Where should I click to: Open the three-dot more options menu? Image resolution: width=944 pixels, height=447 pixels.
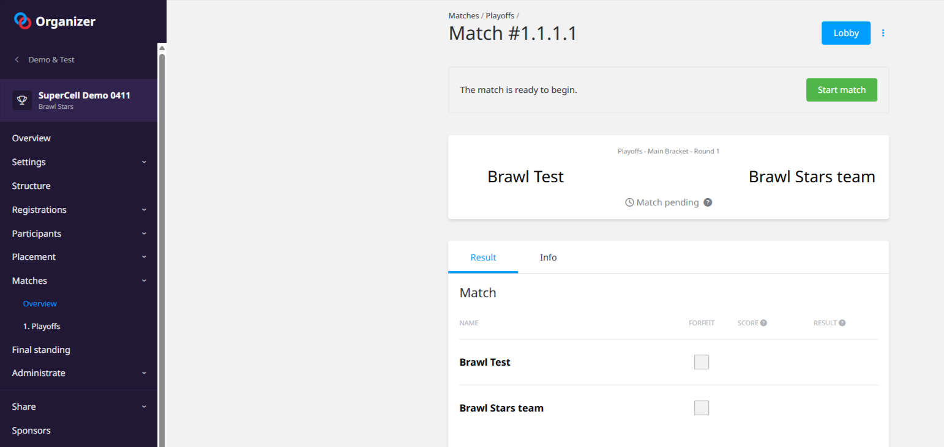click(883, 33)
